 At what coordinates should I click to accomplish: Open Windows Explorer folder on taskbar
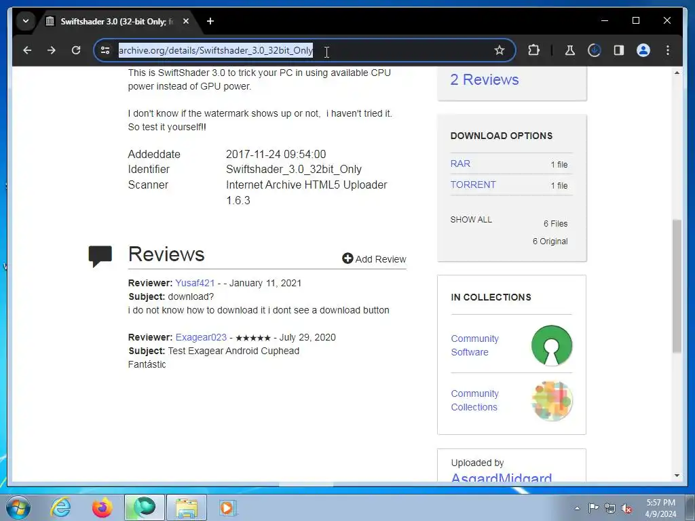(x=187, y=507)
